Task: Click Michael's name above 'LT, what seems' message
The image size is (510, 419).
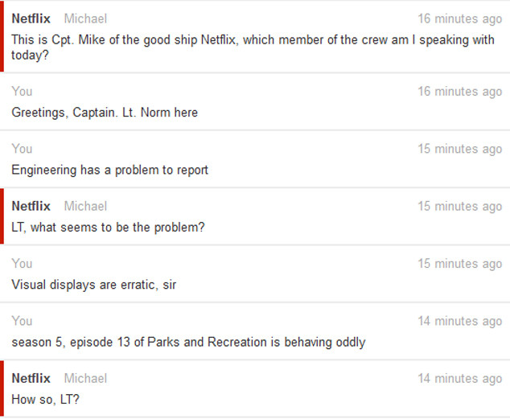Action: click(x=85, y=206)
